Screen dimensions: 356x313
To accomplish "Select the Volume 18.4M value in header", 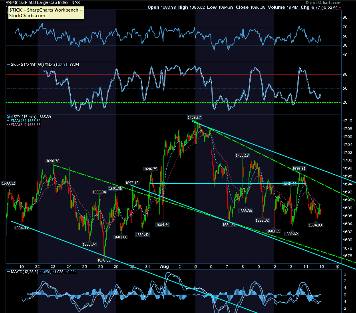I will point(283,7).
